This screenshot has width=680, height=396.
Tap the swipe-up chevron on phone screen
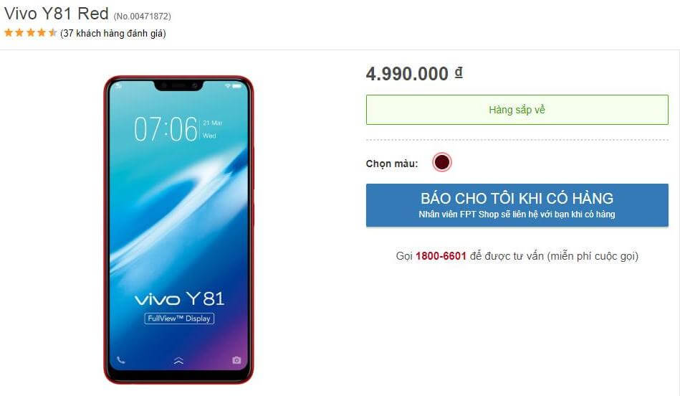(178, 360)
